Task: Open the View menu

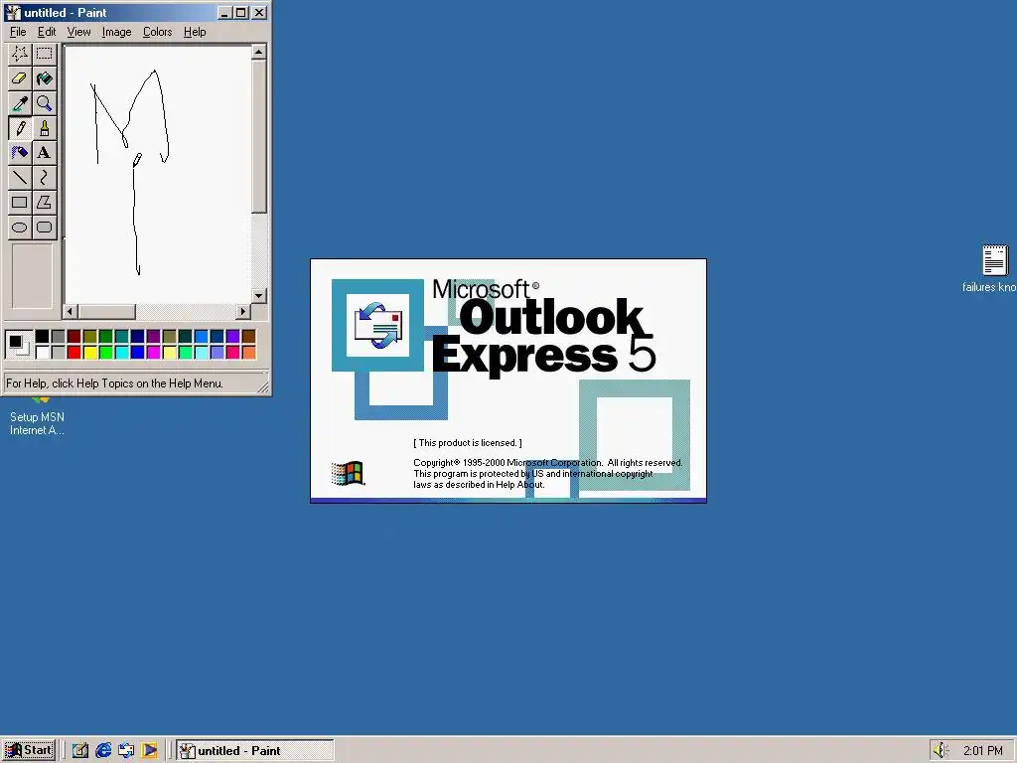Action: 79,32
